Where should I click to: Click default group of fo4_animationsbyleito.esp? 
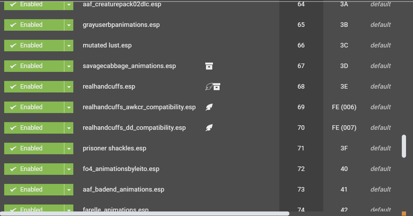pyautogui.click(x=381, y=169)
